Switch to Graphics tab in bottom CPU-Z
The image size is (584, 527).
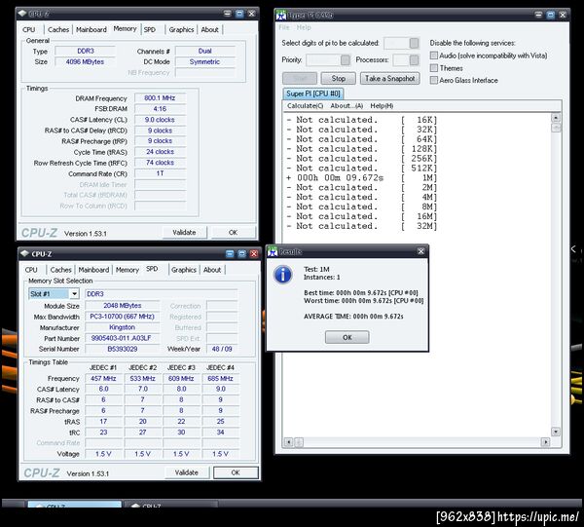(184, 270)
